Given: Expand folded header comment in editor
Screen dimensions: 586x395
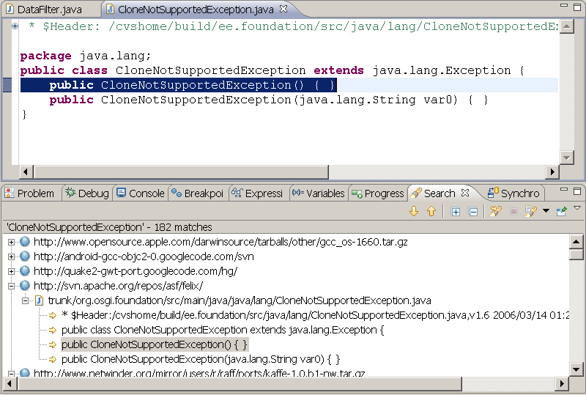Looking at the screenshot, I should (x=15, y=26).
